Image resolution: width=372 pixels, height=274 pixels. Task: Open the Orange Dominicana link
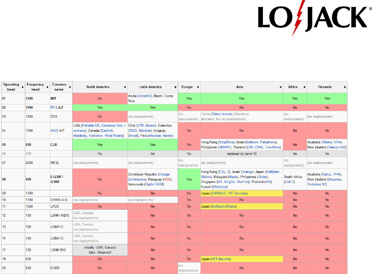click(x=149, y=177)
